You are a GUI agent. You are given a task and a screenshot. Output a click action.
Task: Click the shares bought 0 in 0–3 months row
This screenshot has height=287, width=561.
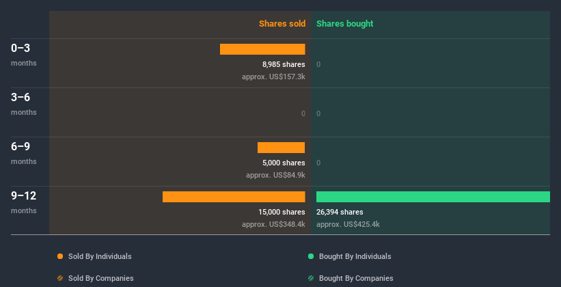pyautogui.click(x=318, y=64)
